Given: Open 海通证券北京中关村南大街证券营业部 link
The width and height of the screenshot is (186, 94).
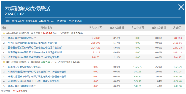Looking at the screenshot, I should click(35, 52).
